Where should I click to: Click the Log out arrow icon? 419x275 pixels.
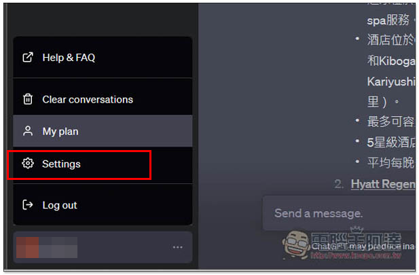click(28, 205)
